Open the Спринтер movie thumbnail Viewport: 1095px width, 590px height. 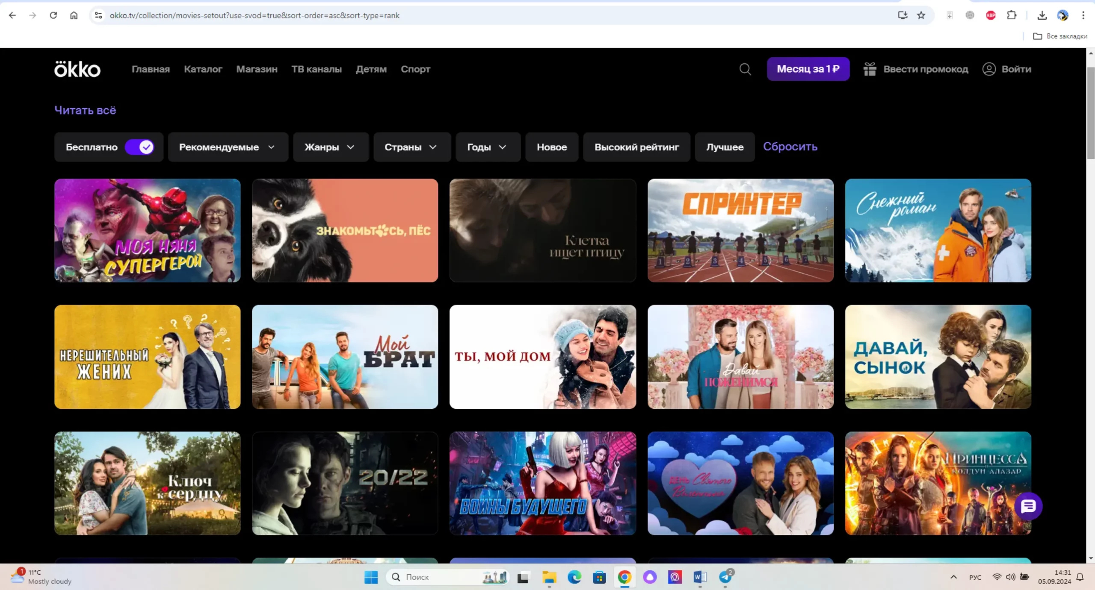pos(740,231)
